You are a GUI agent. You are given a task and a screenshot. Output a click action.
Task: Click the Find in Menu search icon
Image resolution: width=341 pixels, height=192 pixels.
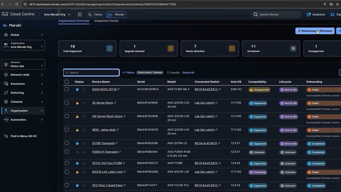pyautogui.click(x=6, y=136)
